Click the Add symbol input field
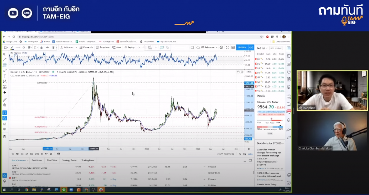 click(x=276, y=48)
